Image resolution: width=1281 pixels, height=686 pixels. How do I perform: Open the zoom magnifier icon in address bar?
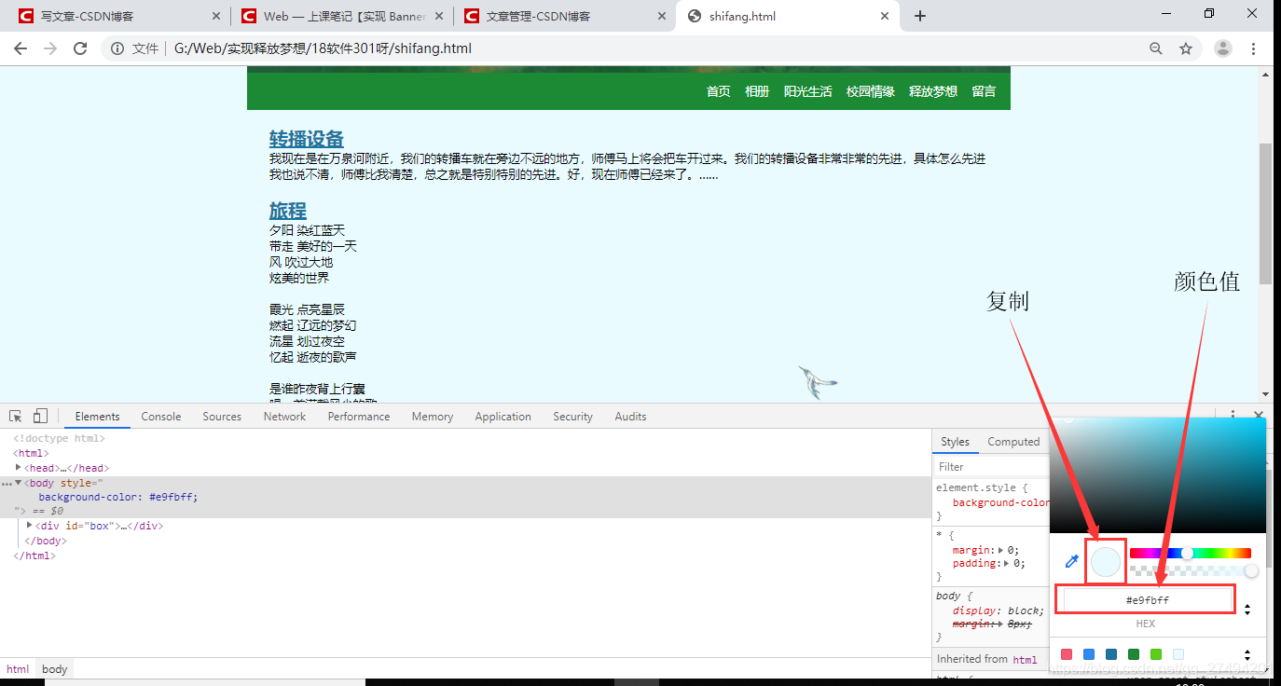click(1156, 48)
